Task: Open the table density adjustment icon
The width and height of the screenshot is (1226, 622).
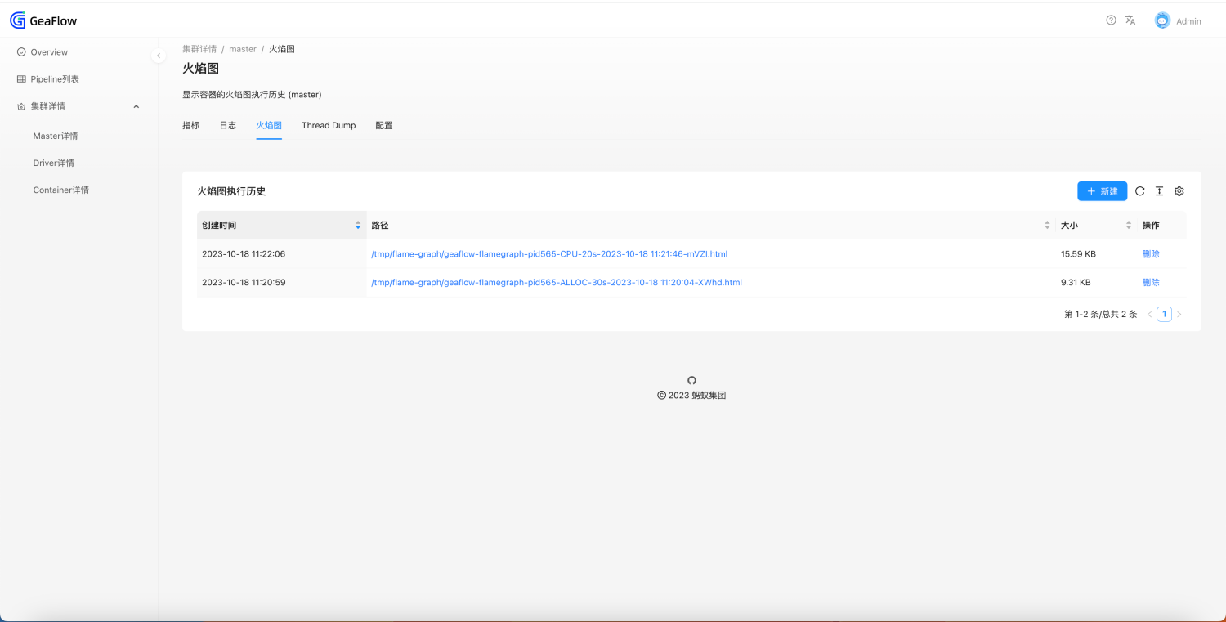Action: point(1159,190)
